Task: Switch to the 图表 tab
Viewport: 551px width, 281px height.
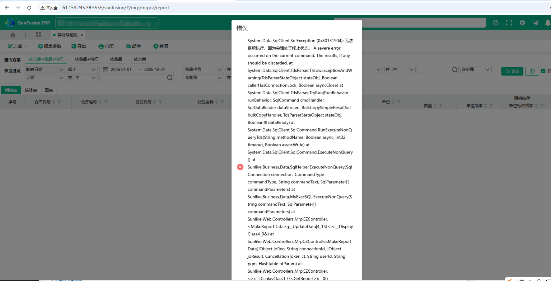Action: [49, 90]
